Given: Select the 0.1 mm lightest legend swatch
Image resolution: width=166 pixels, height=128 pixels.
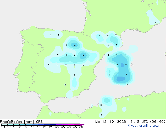Looking at the screenshot, I should 4,125.
